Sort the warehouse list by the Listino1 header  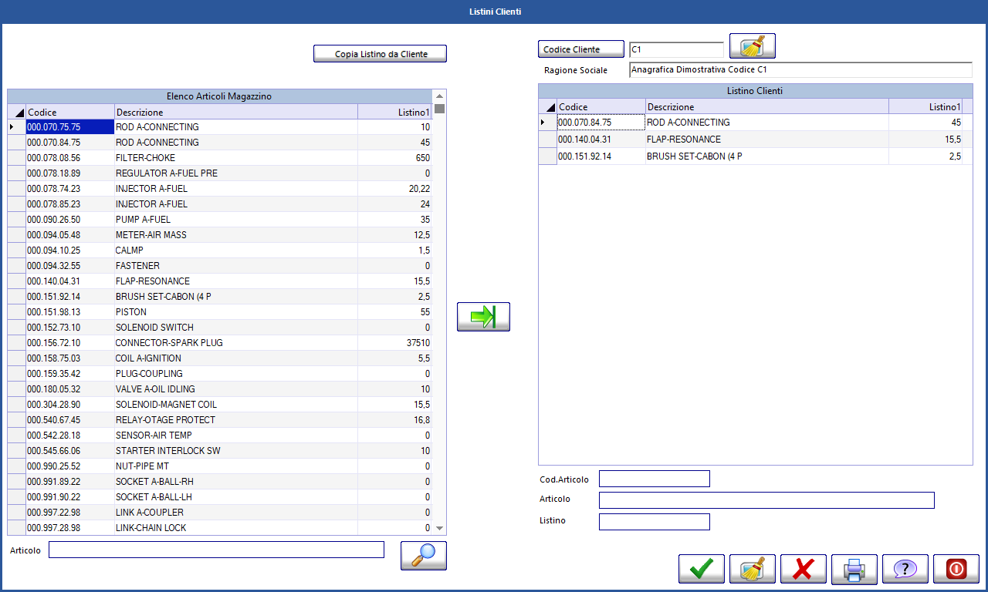pos(394,113)
